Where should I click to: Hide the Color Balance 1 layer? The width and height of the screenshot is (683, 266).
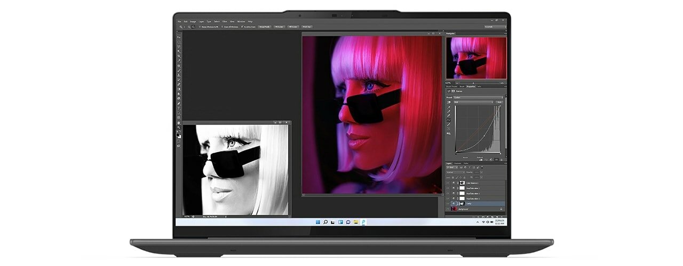point(448,182)
